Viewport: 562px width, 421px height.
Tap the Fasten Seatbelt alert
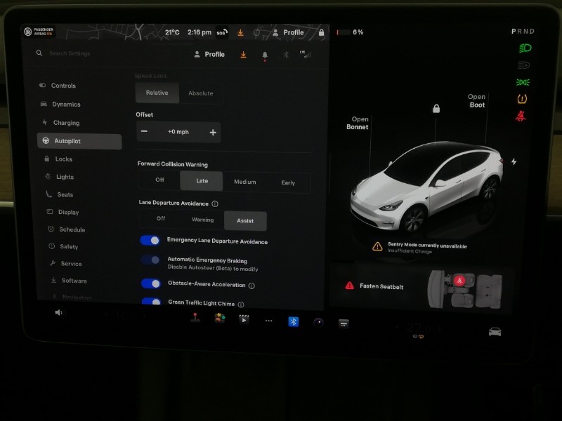click(374, 286)
